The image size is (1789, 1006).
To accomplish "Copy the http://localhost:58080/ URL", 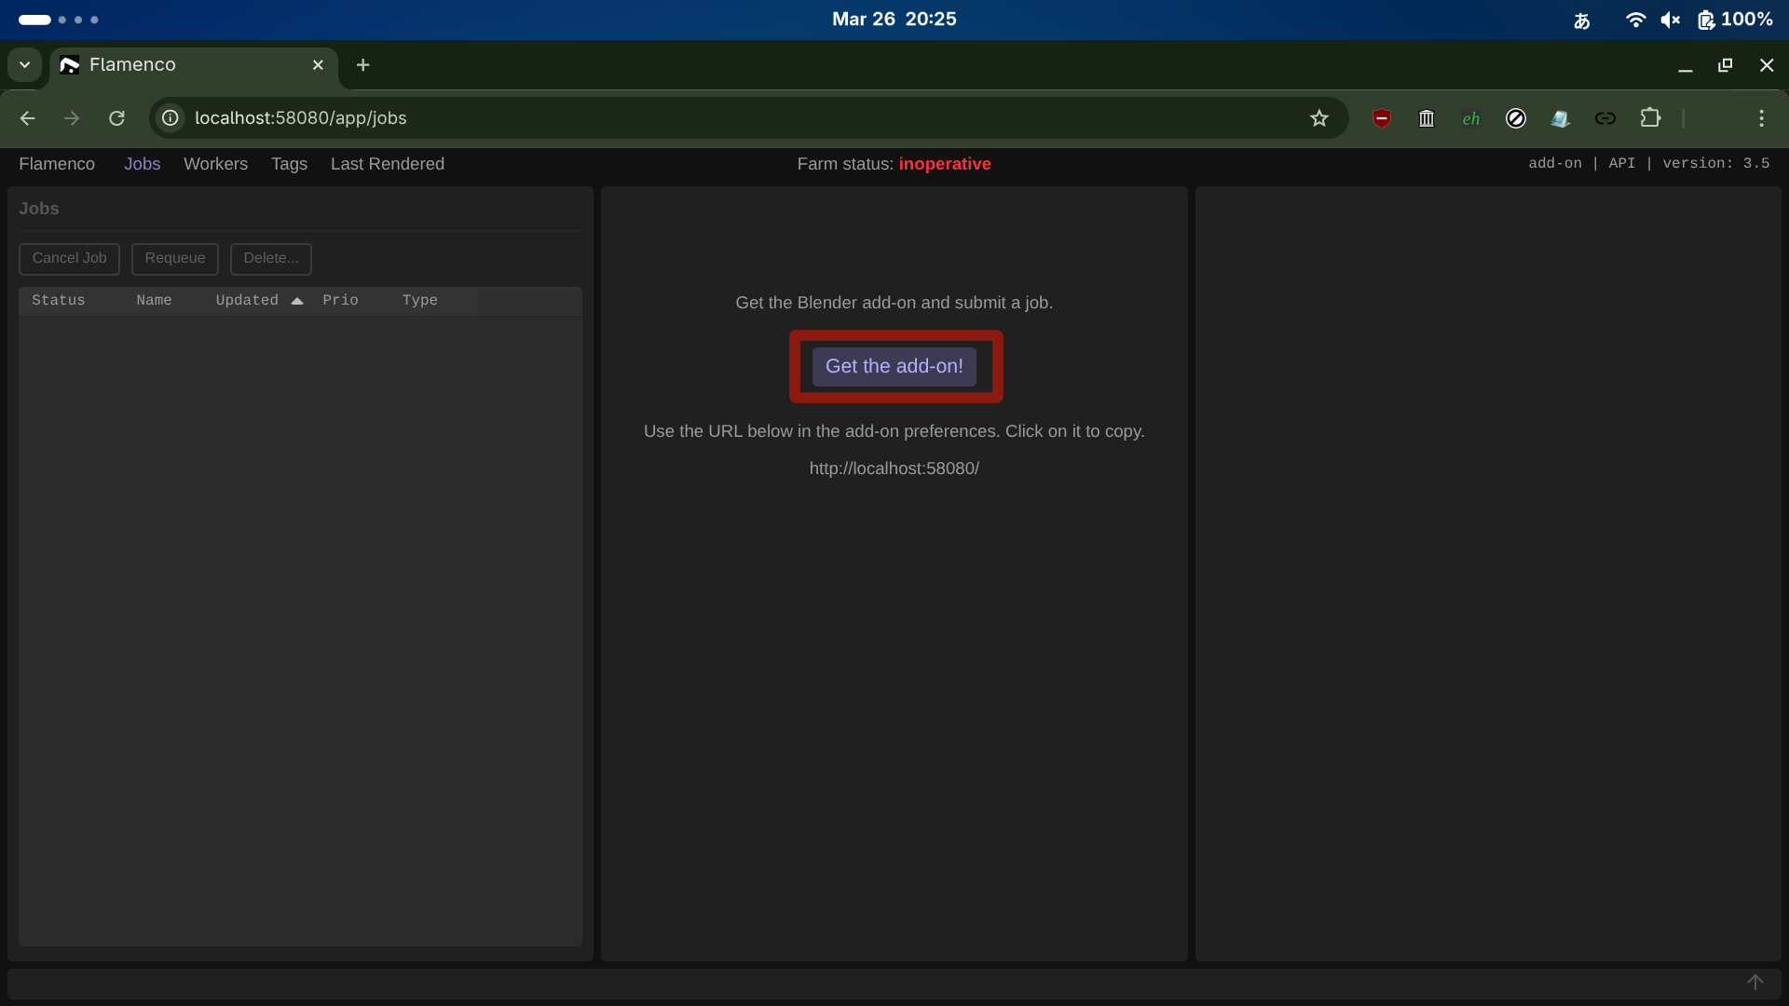I will (x=894, y=469).
